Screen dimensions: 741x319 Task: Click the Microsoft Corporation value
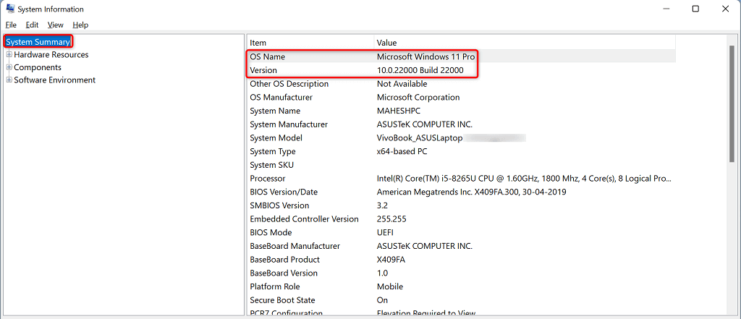[x=418, y=98]
